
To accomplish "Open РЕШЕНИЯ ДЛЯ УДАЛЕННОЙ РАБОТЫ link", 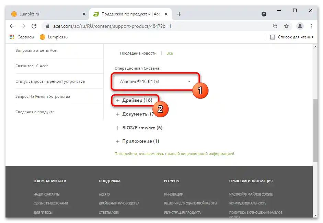I will pos(191,203).
